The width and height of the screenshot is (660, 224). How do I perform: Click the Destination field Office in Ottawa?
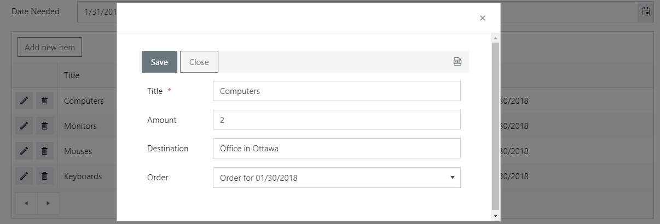tap(337, 148)
